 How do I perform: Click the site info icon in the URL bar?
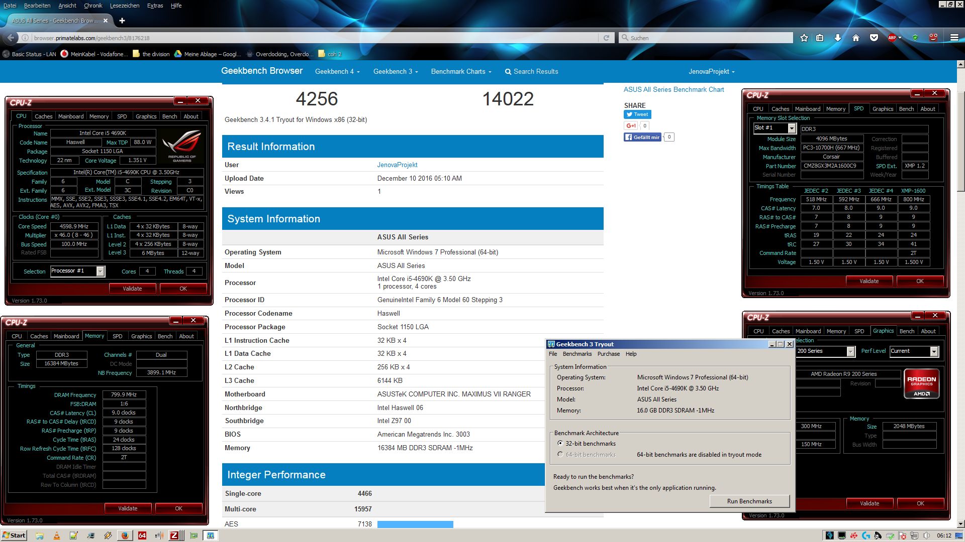25,38
